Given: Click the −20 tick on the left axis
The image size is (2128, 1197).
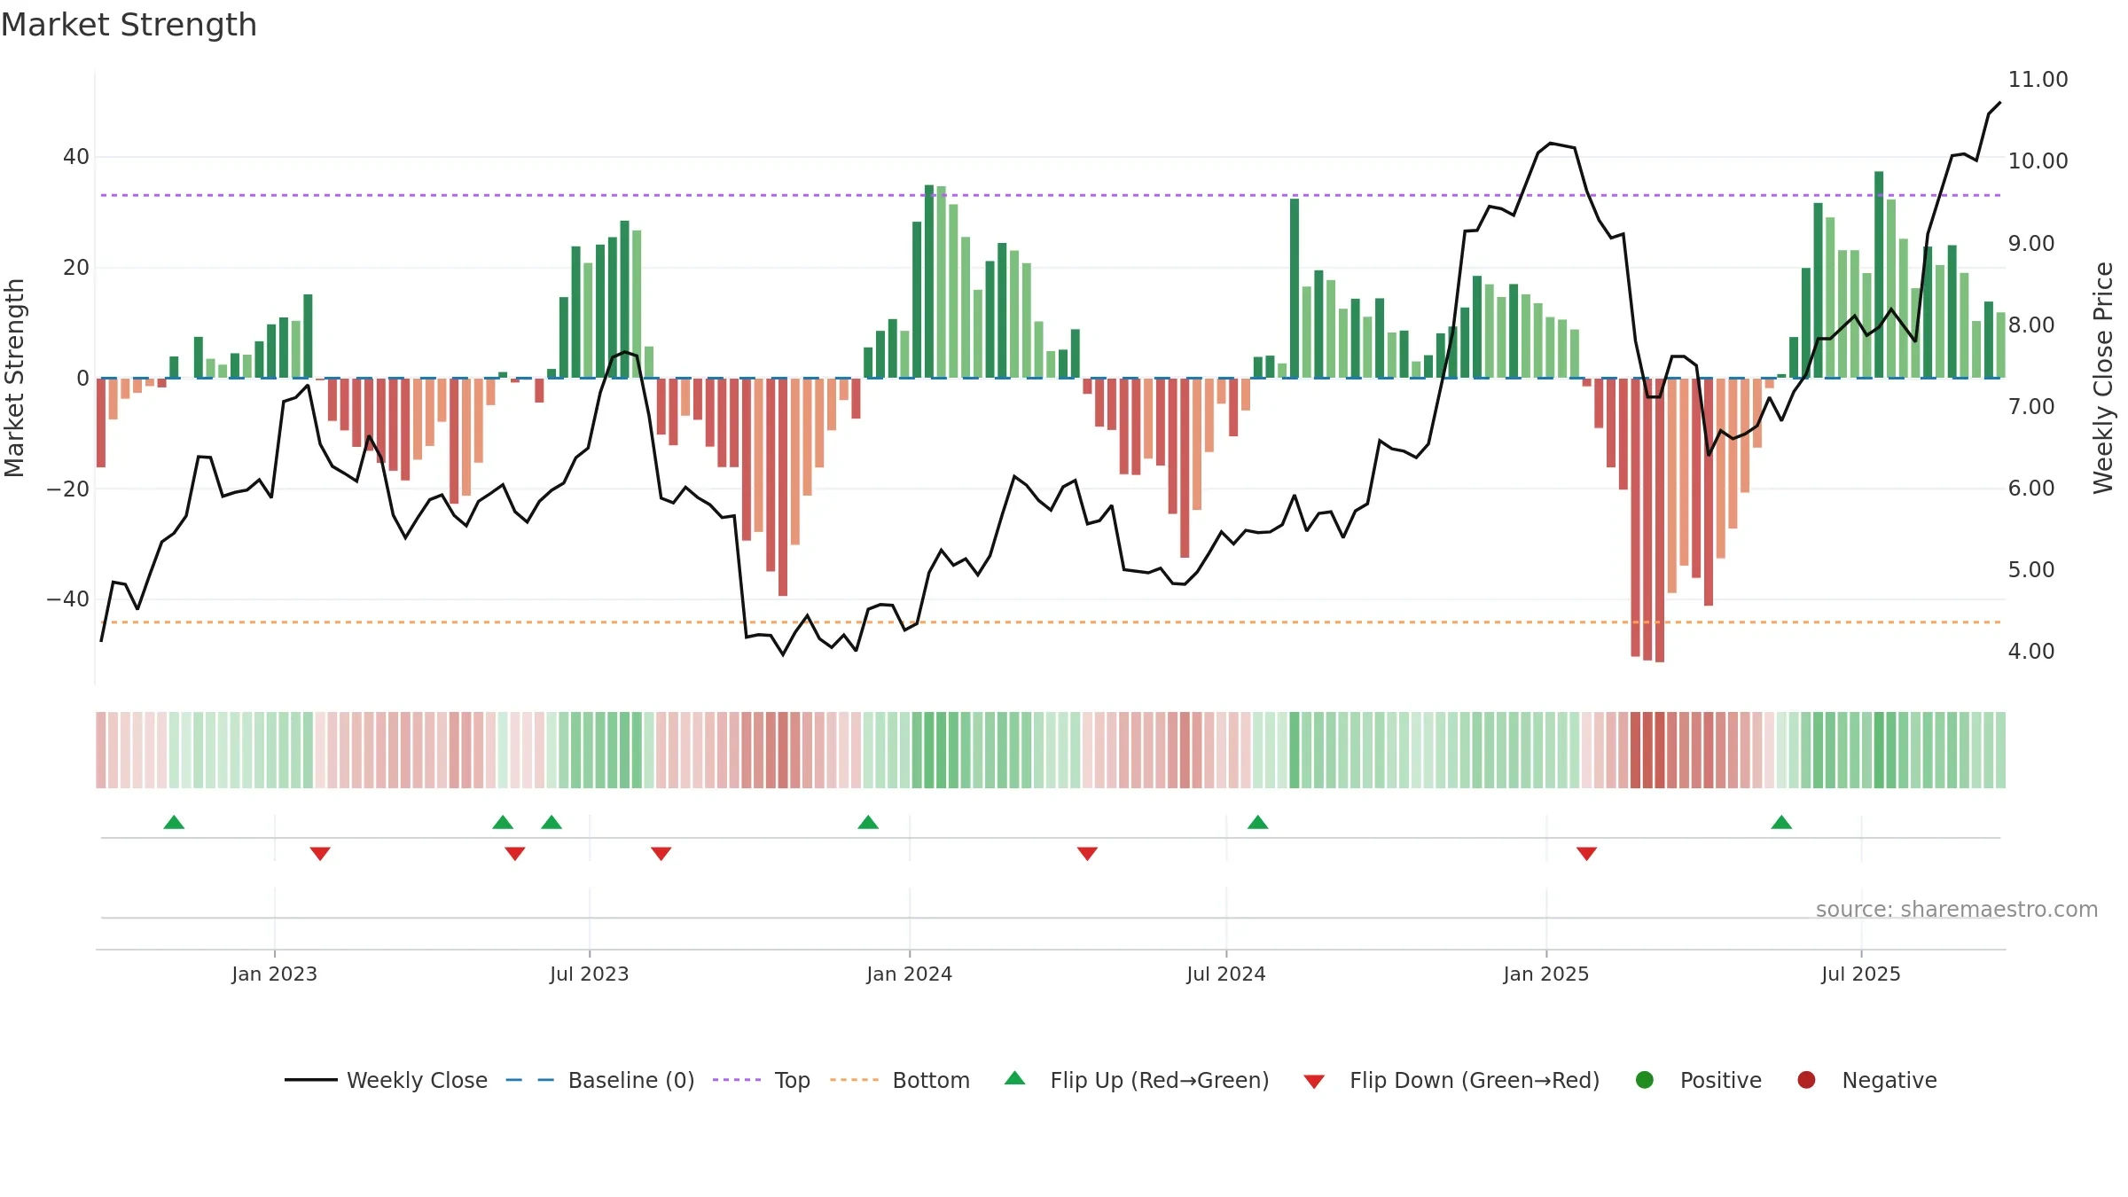Looking at the screenshot, I should click(x=68, y=489).
